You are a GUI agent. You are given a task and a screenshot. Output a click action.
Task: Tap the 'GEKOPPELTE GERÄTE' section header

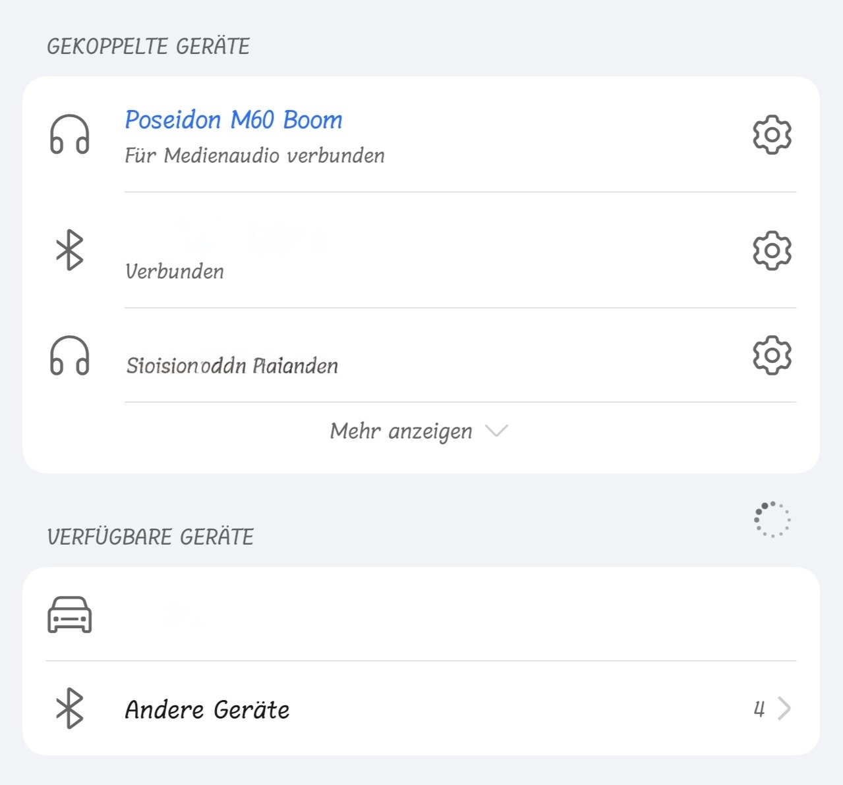(148, 46)
